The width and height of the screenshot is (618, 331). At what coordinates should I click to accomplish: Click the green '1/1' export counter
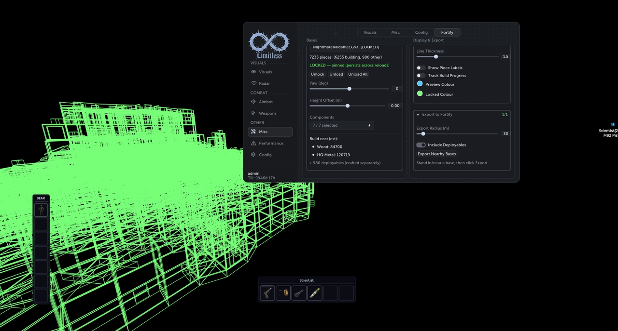pos(505,115)
